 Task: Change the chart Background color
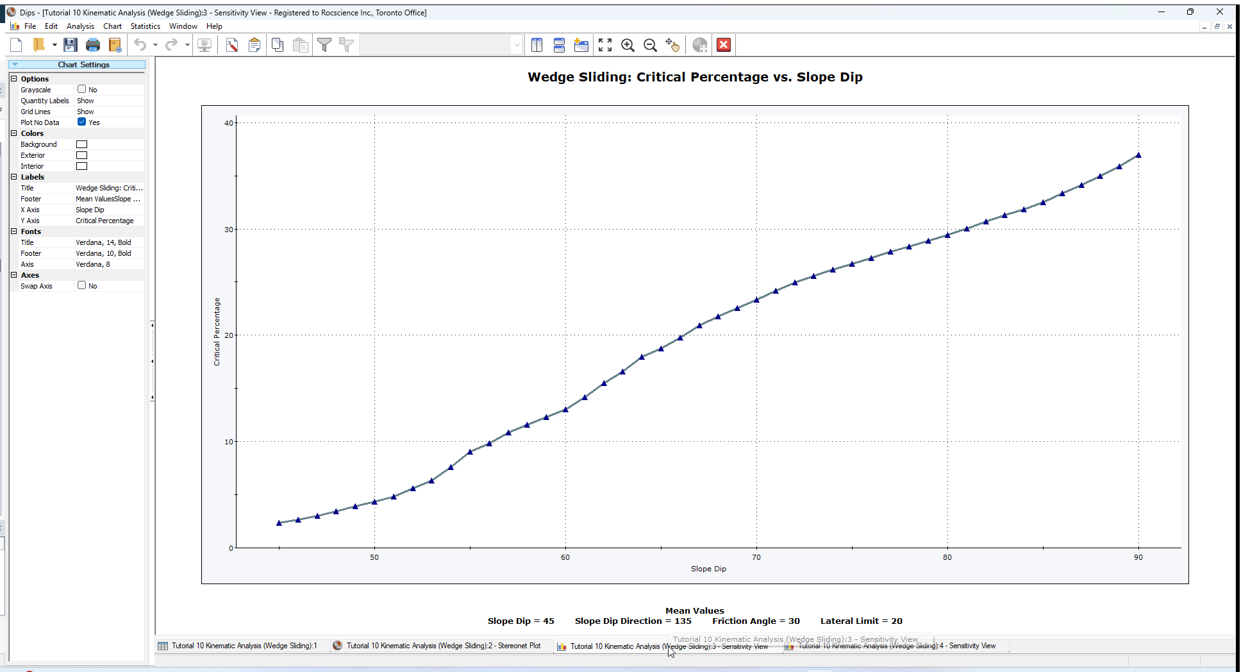click(x=81, y=144)
